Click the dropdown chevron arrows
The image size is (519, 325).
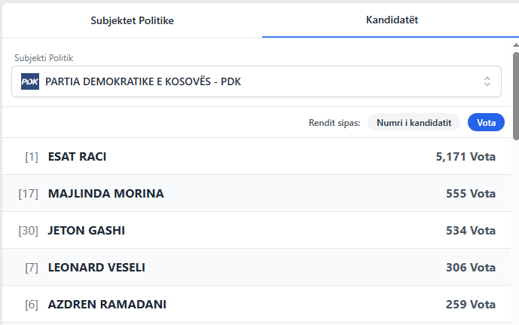[x=487, y=81]
